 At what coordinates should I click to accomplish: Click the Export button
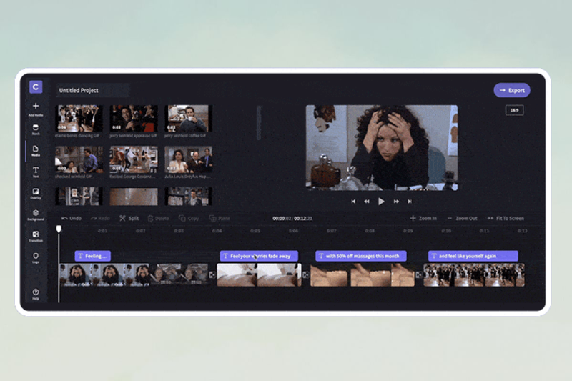coord(512,90)
